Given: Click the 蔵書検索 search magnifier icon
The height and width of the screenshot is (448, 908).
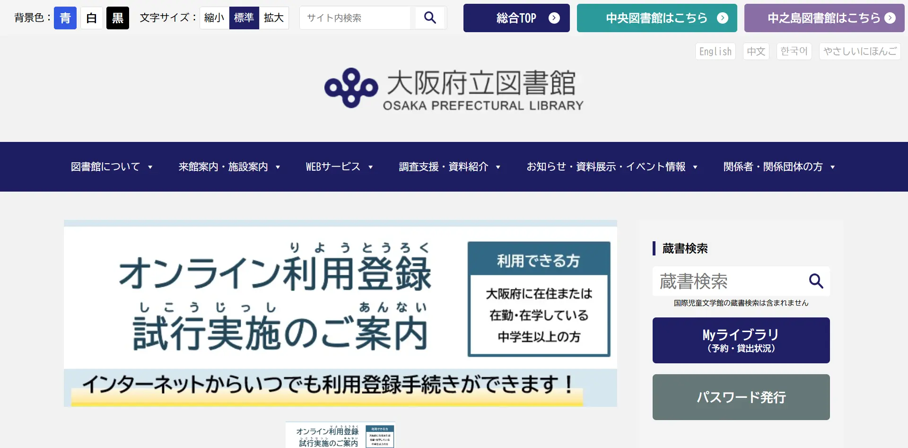Looking at the screenshot, I should [816, 281].
